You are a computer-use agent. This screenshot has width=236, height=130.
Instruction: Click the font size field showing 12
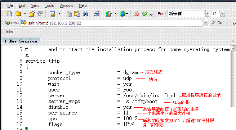coord(215,14)
